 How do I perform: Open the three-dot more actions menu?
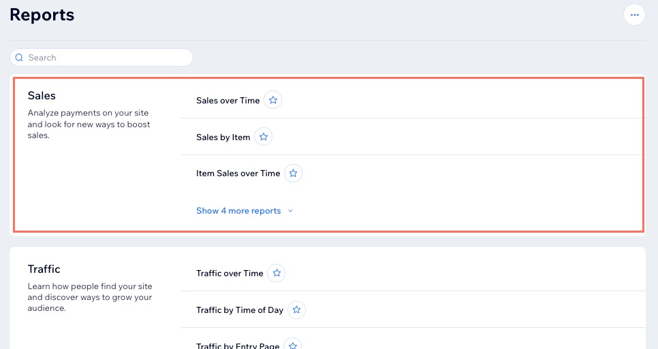coord(634,15)
